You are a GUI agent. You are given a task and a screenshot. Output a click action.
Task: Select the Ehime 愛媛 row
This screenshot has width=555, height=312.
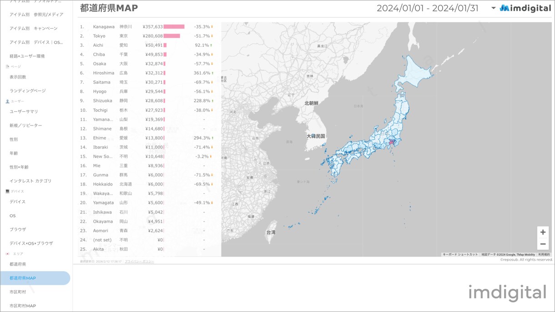[x=147, y=138]
